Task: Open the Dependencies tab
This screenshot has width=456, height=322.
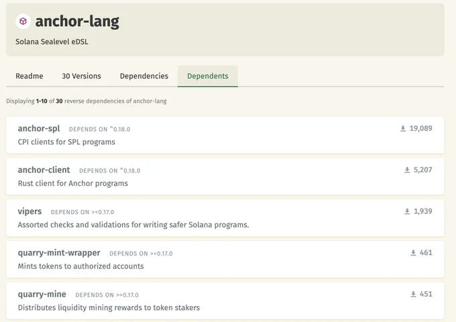Action: coord(144,76)
